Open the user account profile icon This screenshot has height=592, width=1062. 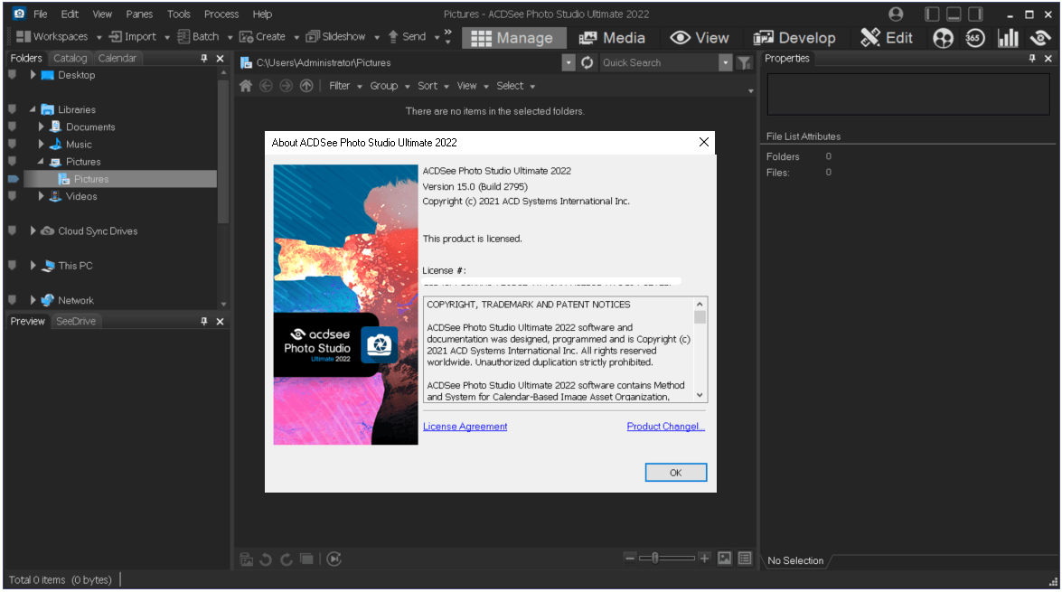point(896,14)
